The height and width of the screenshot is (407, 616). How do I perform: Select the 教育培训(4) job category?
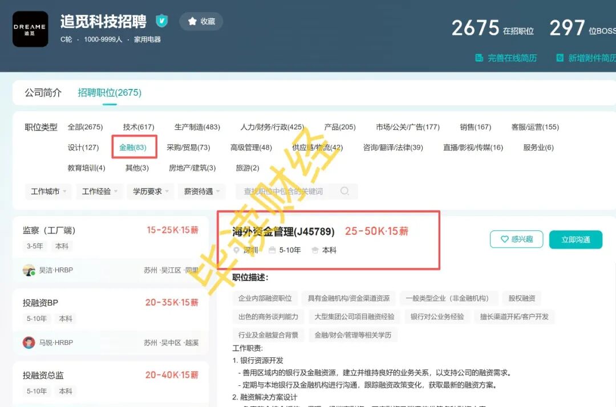click(87, 168)
